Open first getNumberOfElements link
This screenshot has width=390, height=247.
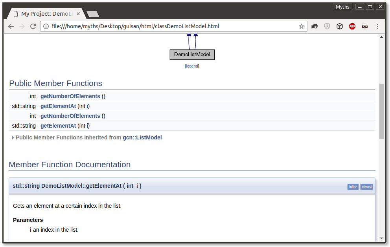coord(70,96)
